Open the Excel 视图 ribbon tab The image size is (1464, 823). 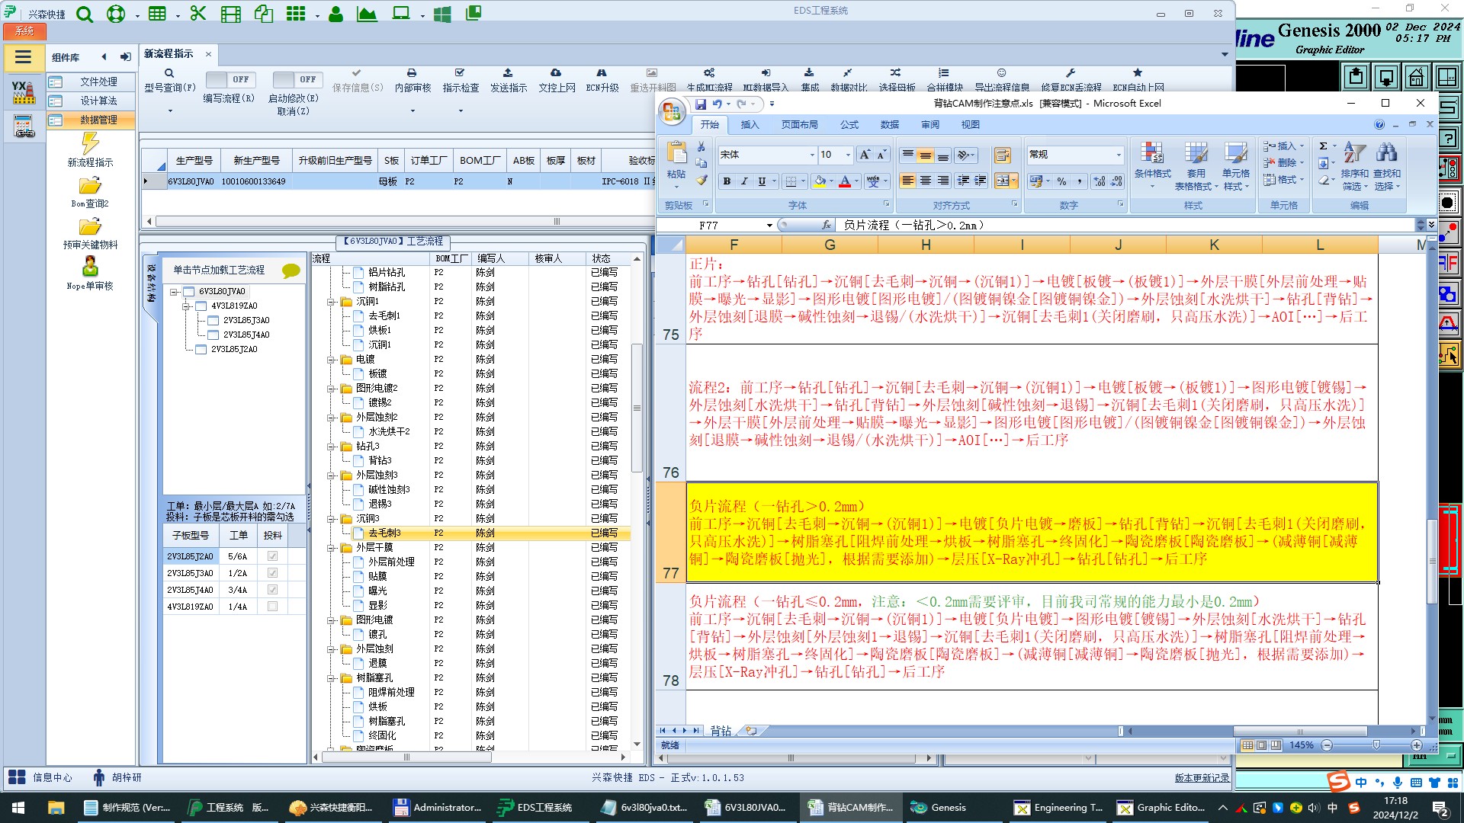pos(970,125)
